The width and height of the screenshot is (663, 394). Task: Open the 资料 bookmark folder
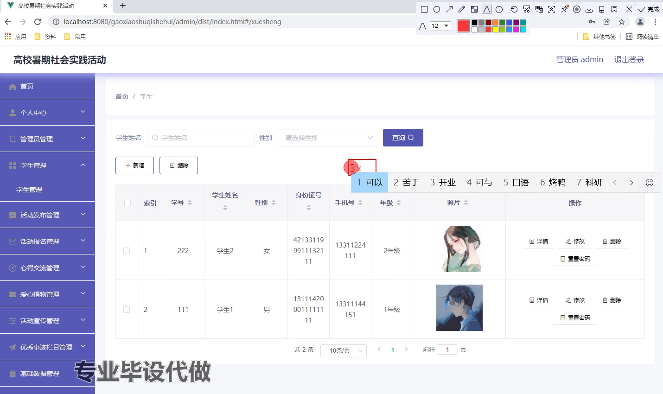tap(45, 37)
